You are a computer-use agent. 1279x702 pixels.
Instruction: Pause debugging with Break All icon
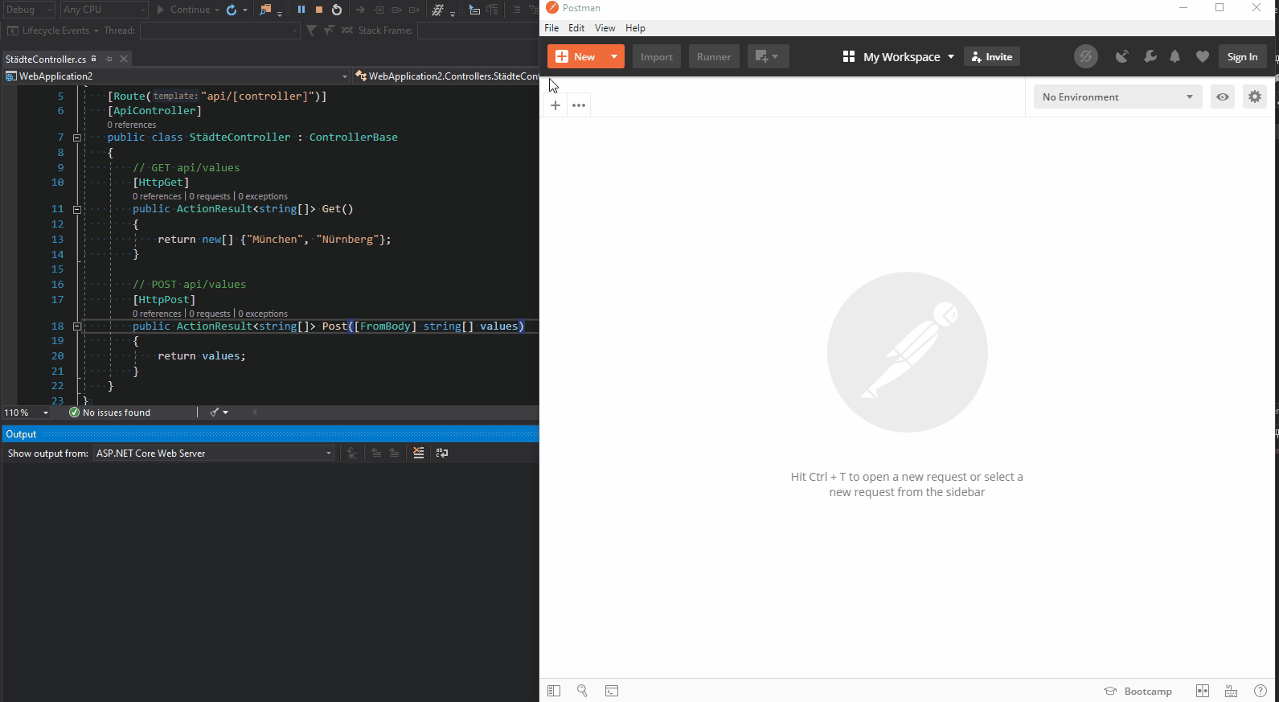pyautogui.click(x=301, y=10)
